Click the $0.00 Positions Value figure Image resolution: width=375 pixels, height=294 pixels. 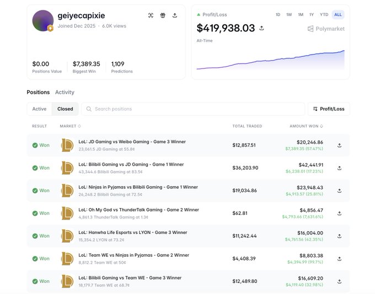[x=41, y=64]
